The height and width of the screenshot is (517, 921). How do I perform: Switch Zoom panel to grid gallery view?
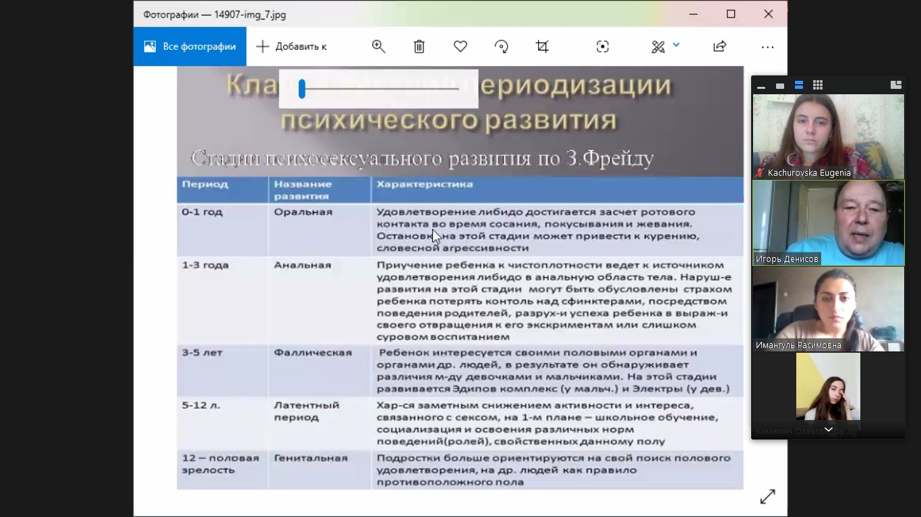point(818,85)
